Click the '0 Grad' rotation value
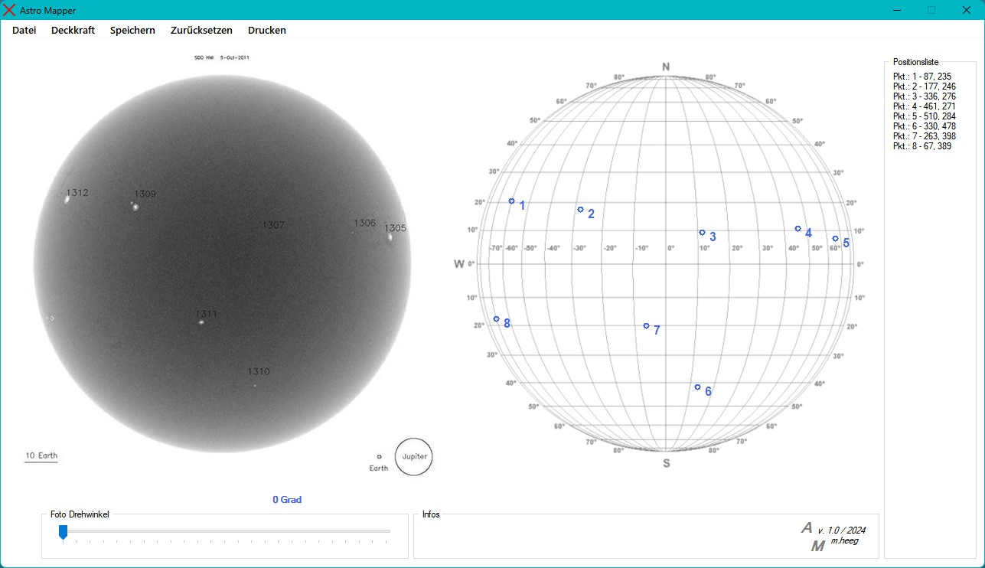Viewport: 985px width, 568px height. pos(287,500)
